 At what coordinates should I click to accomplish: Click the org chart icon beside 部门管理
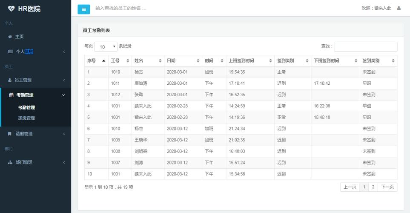10,162
